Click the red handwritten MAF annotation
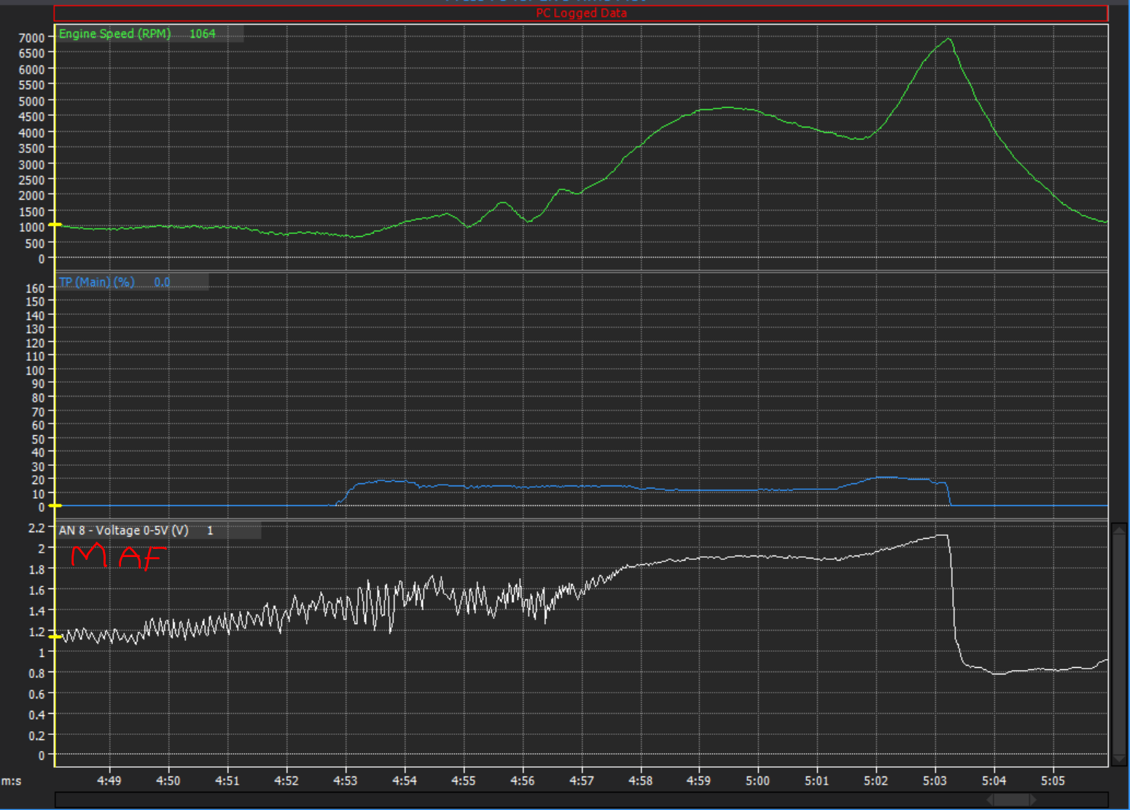The image size is (1130, 810). click(118, 556)
